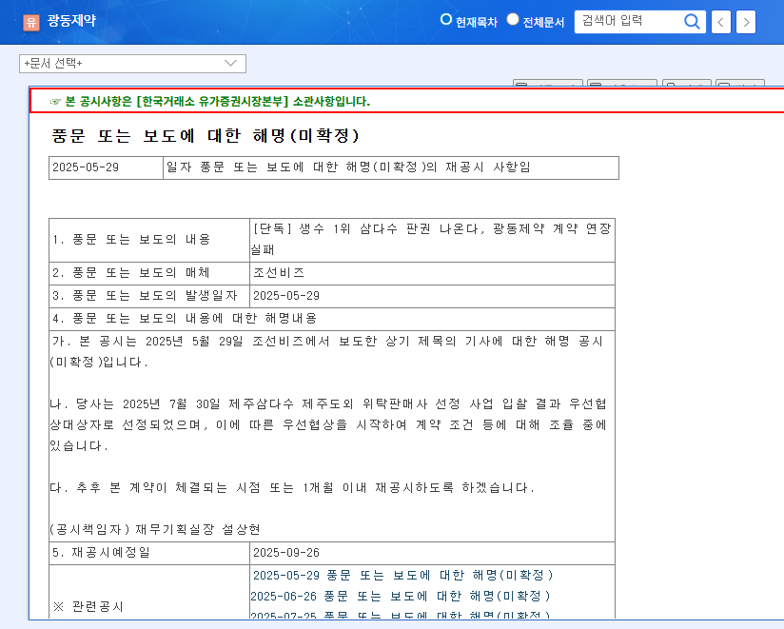Screen dimensions: 784x629
Task: Click the green 한국거래소 유가증권시장본부 notice text
Action: coord(218,102)
